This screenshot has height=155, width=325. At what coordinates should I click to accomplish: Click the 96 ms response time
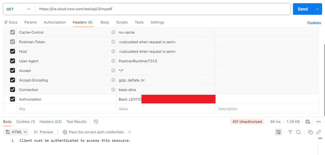click(275, 122)
